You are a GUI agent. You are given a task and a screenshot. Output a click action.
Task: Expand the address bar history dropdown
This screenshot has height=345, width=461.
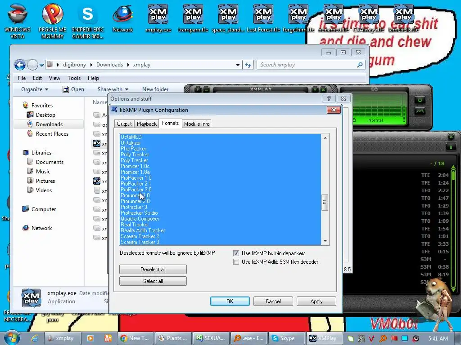(x=238, y=65)
